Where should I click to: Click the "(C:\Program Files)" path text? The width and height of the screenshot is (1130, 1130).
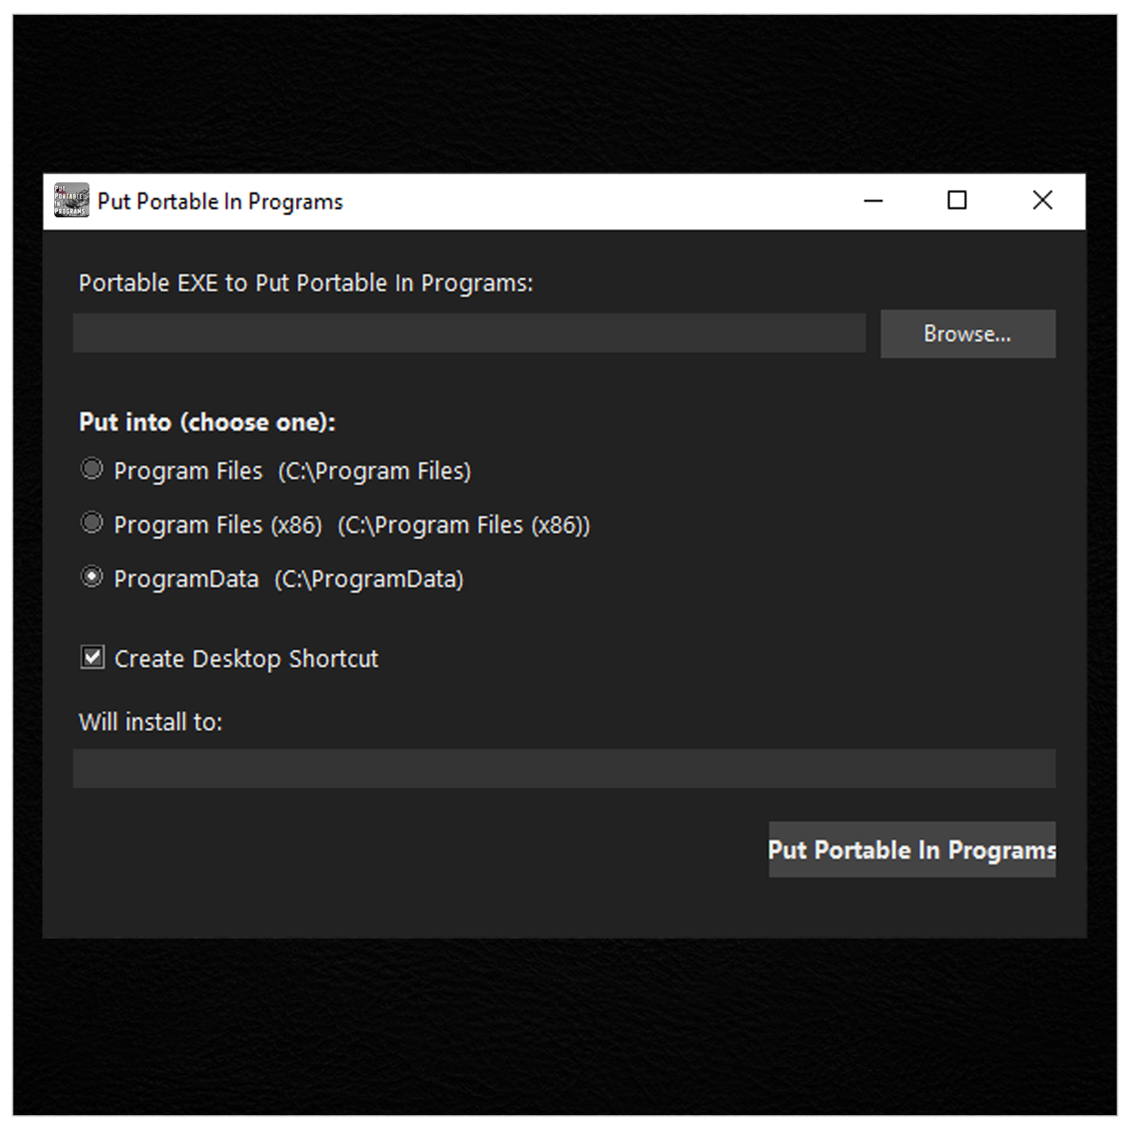374,471
